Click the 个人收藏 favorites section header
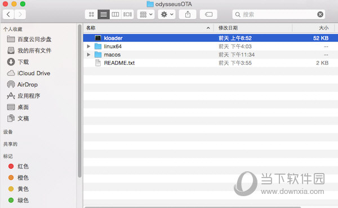Viewport: 338px width, 208px height. coord(13,29)
